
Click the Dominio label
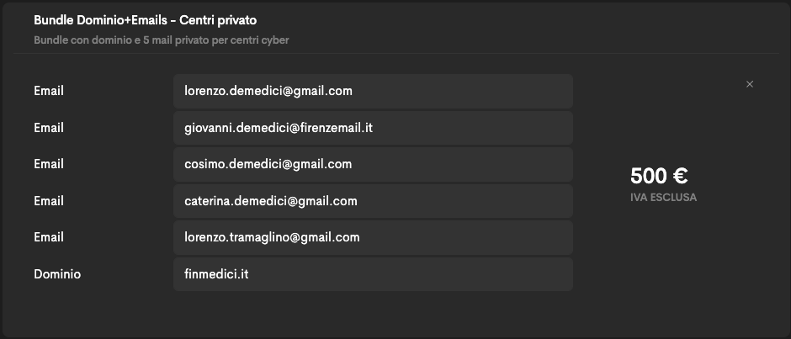[57, 274]
